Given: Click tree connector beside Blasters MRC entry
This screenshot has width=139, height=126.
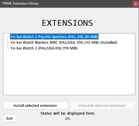Looking at the screenshot, I should 8,43.
